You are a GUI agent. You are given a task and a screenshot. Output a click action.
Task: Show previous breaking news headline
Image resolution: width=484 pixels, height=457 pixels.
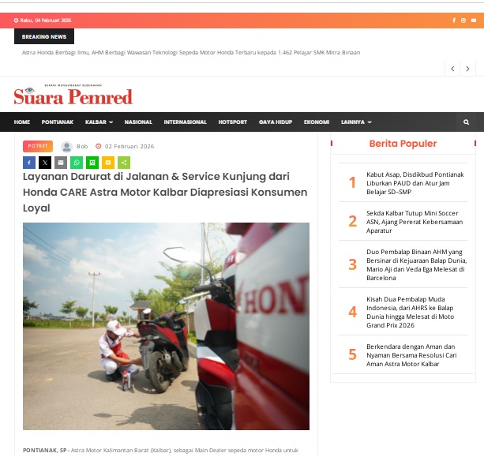tap(452, 69)
